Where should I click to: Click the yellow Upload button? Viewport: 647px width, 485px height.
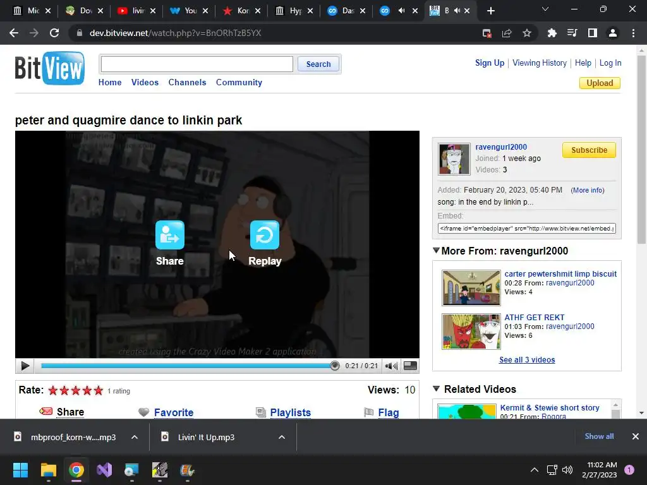click(600, 83)
